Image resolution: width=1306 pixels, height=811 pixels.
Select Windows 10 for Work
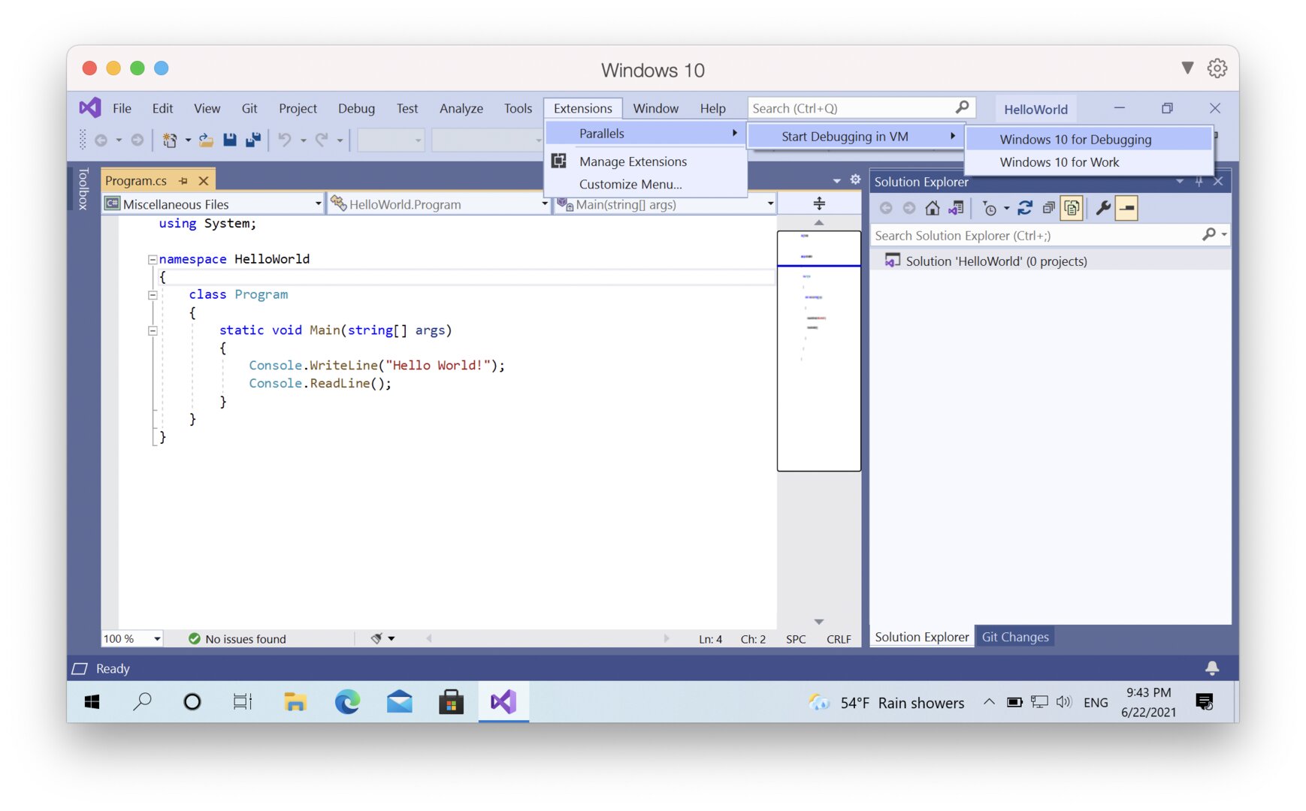point(1089,162)
